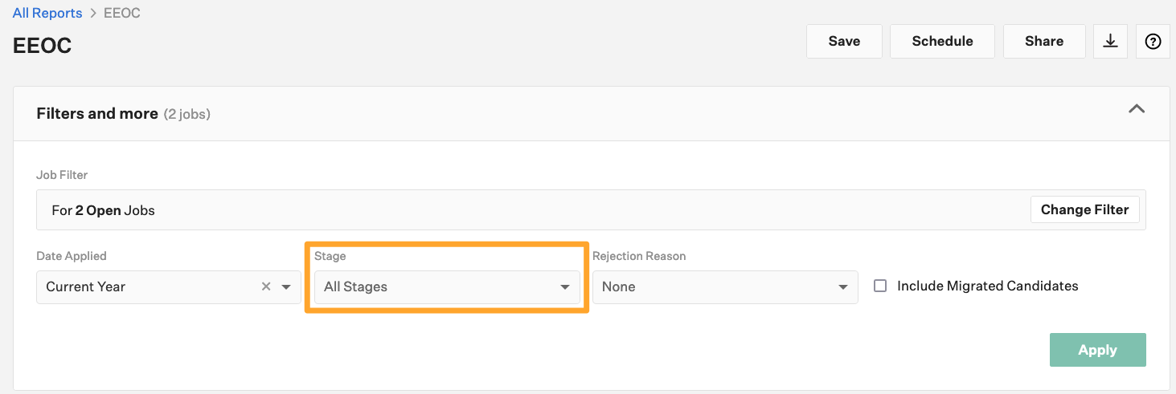Clear the Current Year date selection
The height and width of the screenshot is (394, 1176).
pyautogui.click(x=266, y=286)
